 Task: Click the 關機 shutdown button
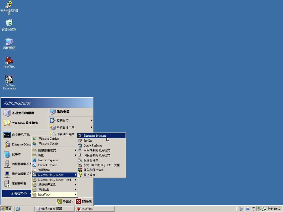(84, 202)
